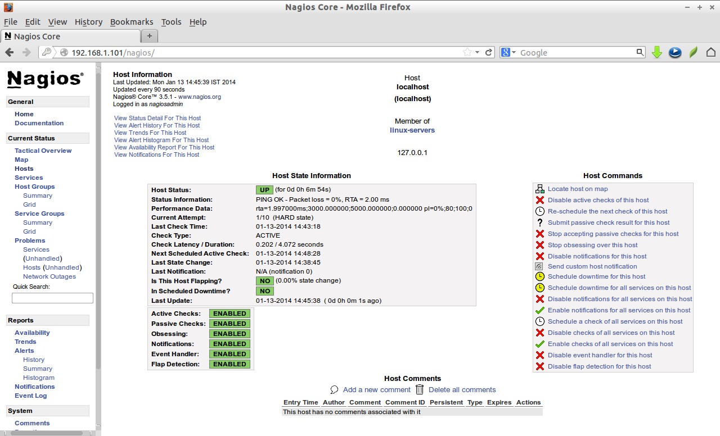
Task: Click the speech bubble Add comment icon
Action: (334, 389)
